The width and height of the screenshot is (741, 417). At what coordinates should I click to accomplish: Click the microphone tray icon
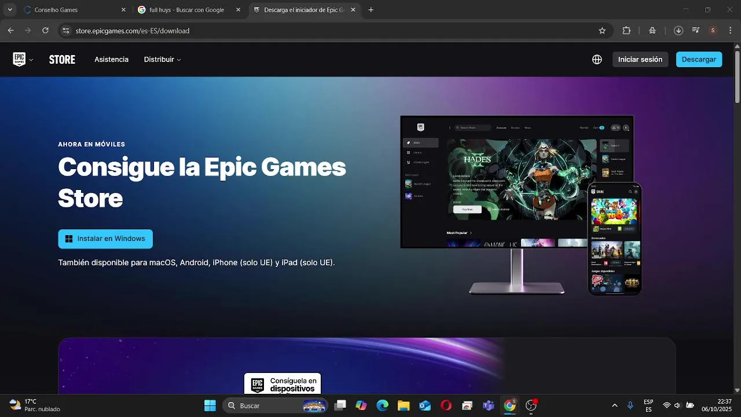pyautogui.click(x=630, y=405)
